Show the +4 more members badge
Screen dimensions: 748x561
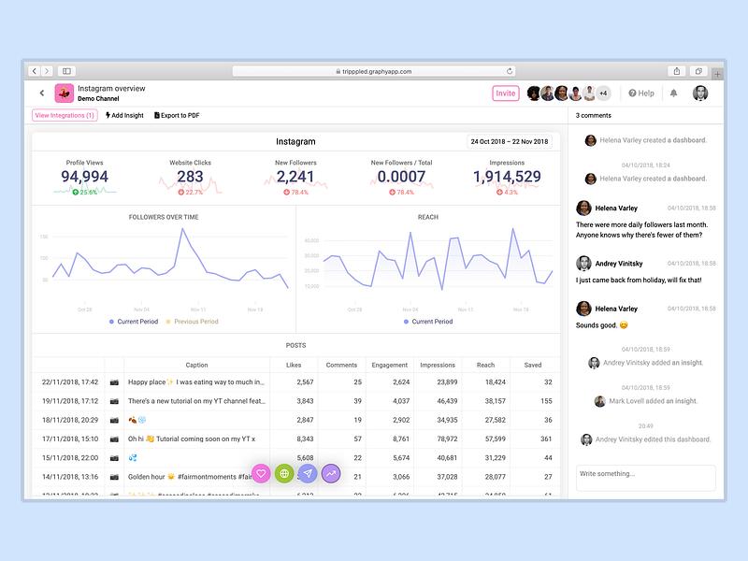(x=603, y=93)
